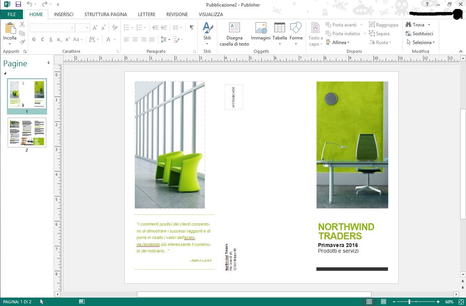Screen dimensions: 466x306
Task: Switch to the VISUALIZZA tab
Action: (x=211, y=15)
